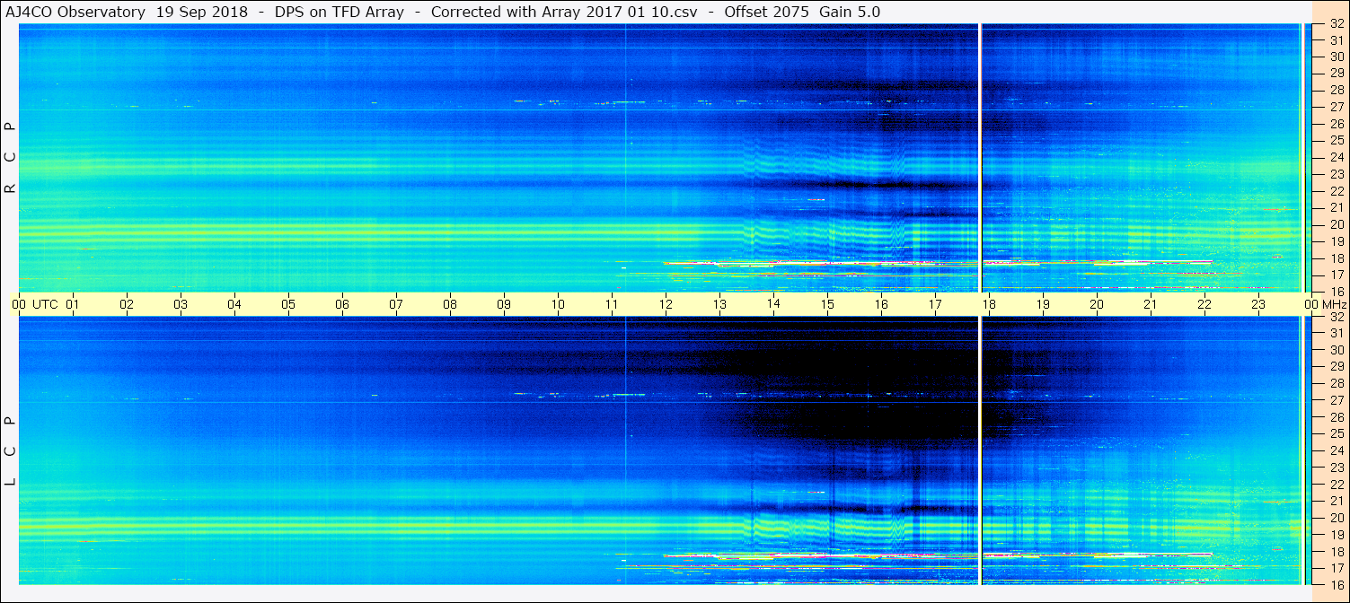1350x603 pixels.
Task: Click the 25 MHz tick of the LCP plot
Action: coord(1336,434)
